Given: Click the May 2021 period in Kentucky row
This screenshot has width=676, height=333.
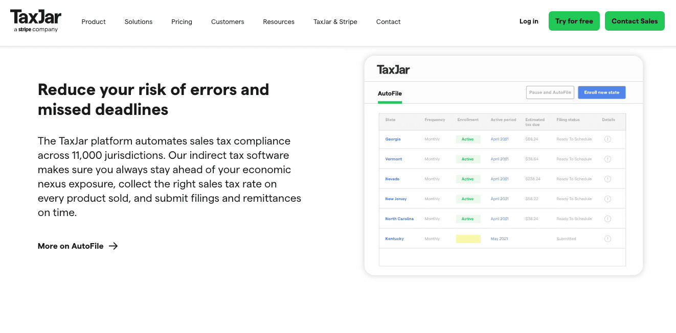Looking at the screenshot, I should tap(499, 239).
